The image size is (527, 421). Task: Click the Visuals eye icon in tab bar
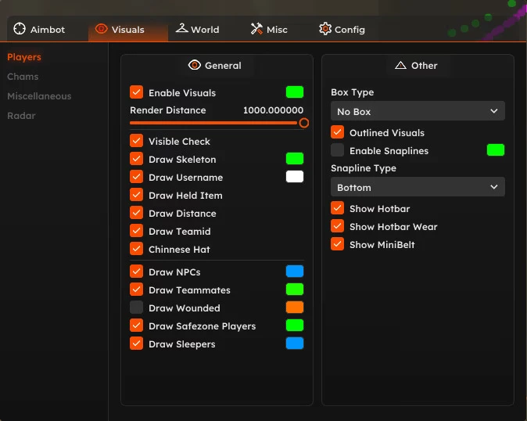pos(101,29)
